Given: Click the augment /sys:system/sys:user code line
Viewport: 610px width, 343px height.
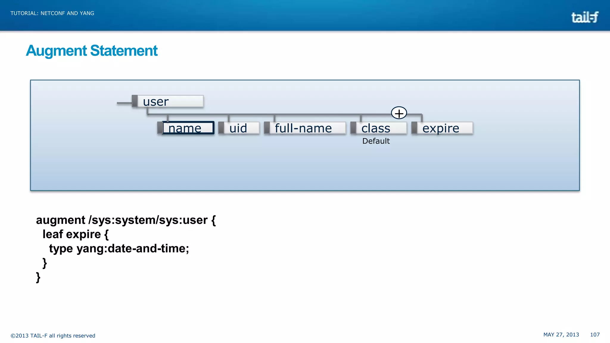Looking at the screenshot, I should [x=126, y=220].
